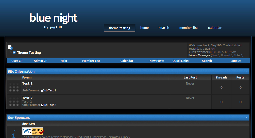Click Logout in the navigation bar

(235, 61)
